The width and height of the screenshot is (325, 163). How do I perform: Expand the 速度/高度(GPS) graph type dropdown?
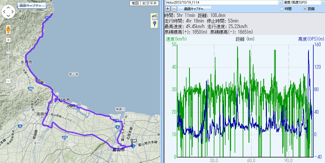click(x=322, y=2)
